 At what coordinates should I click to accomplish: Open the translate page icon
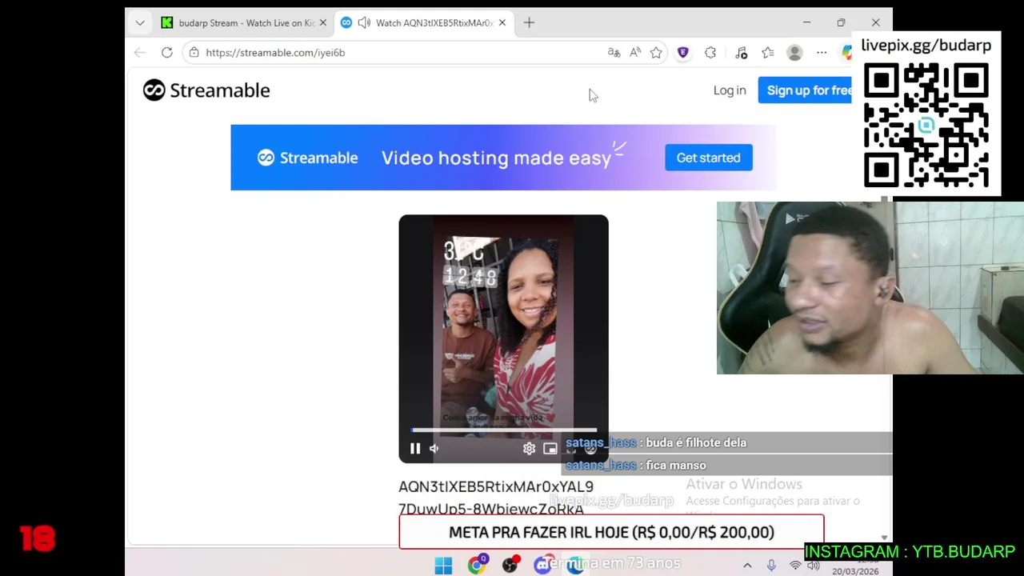tap(614, 53)
